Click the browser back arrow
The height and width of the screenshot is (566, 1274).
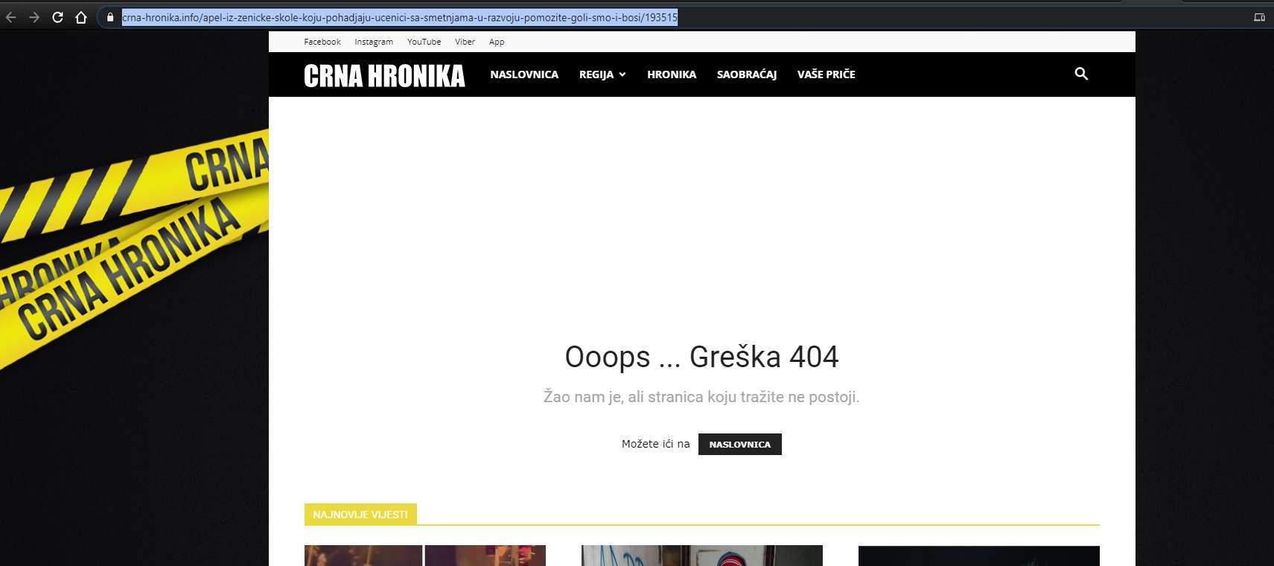11,17
